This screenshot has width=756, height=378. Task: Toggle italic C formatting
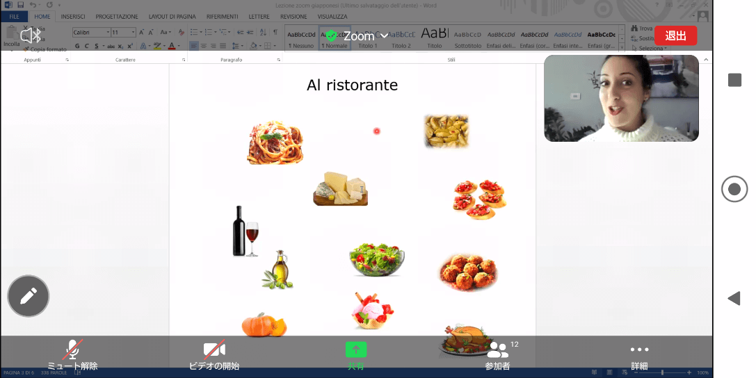87,47
